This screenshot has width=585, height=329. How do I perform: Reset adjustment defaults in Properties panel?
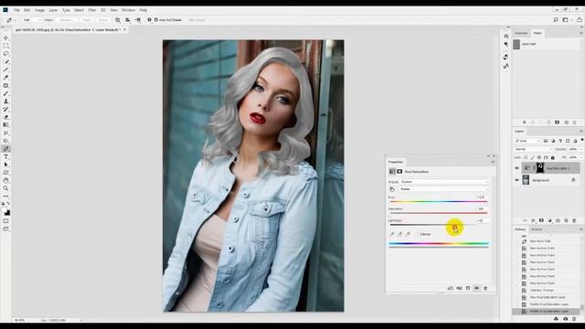[468, 289]
